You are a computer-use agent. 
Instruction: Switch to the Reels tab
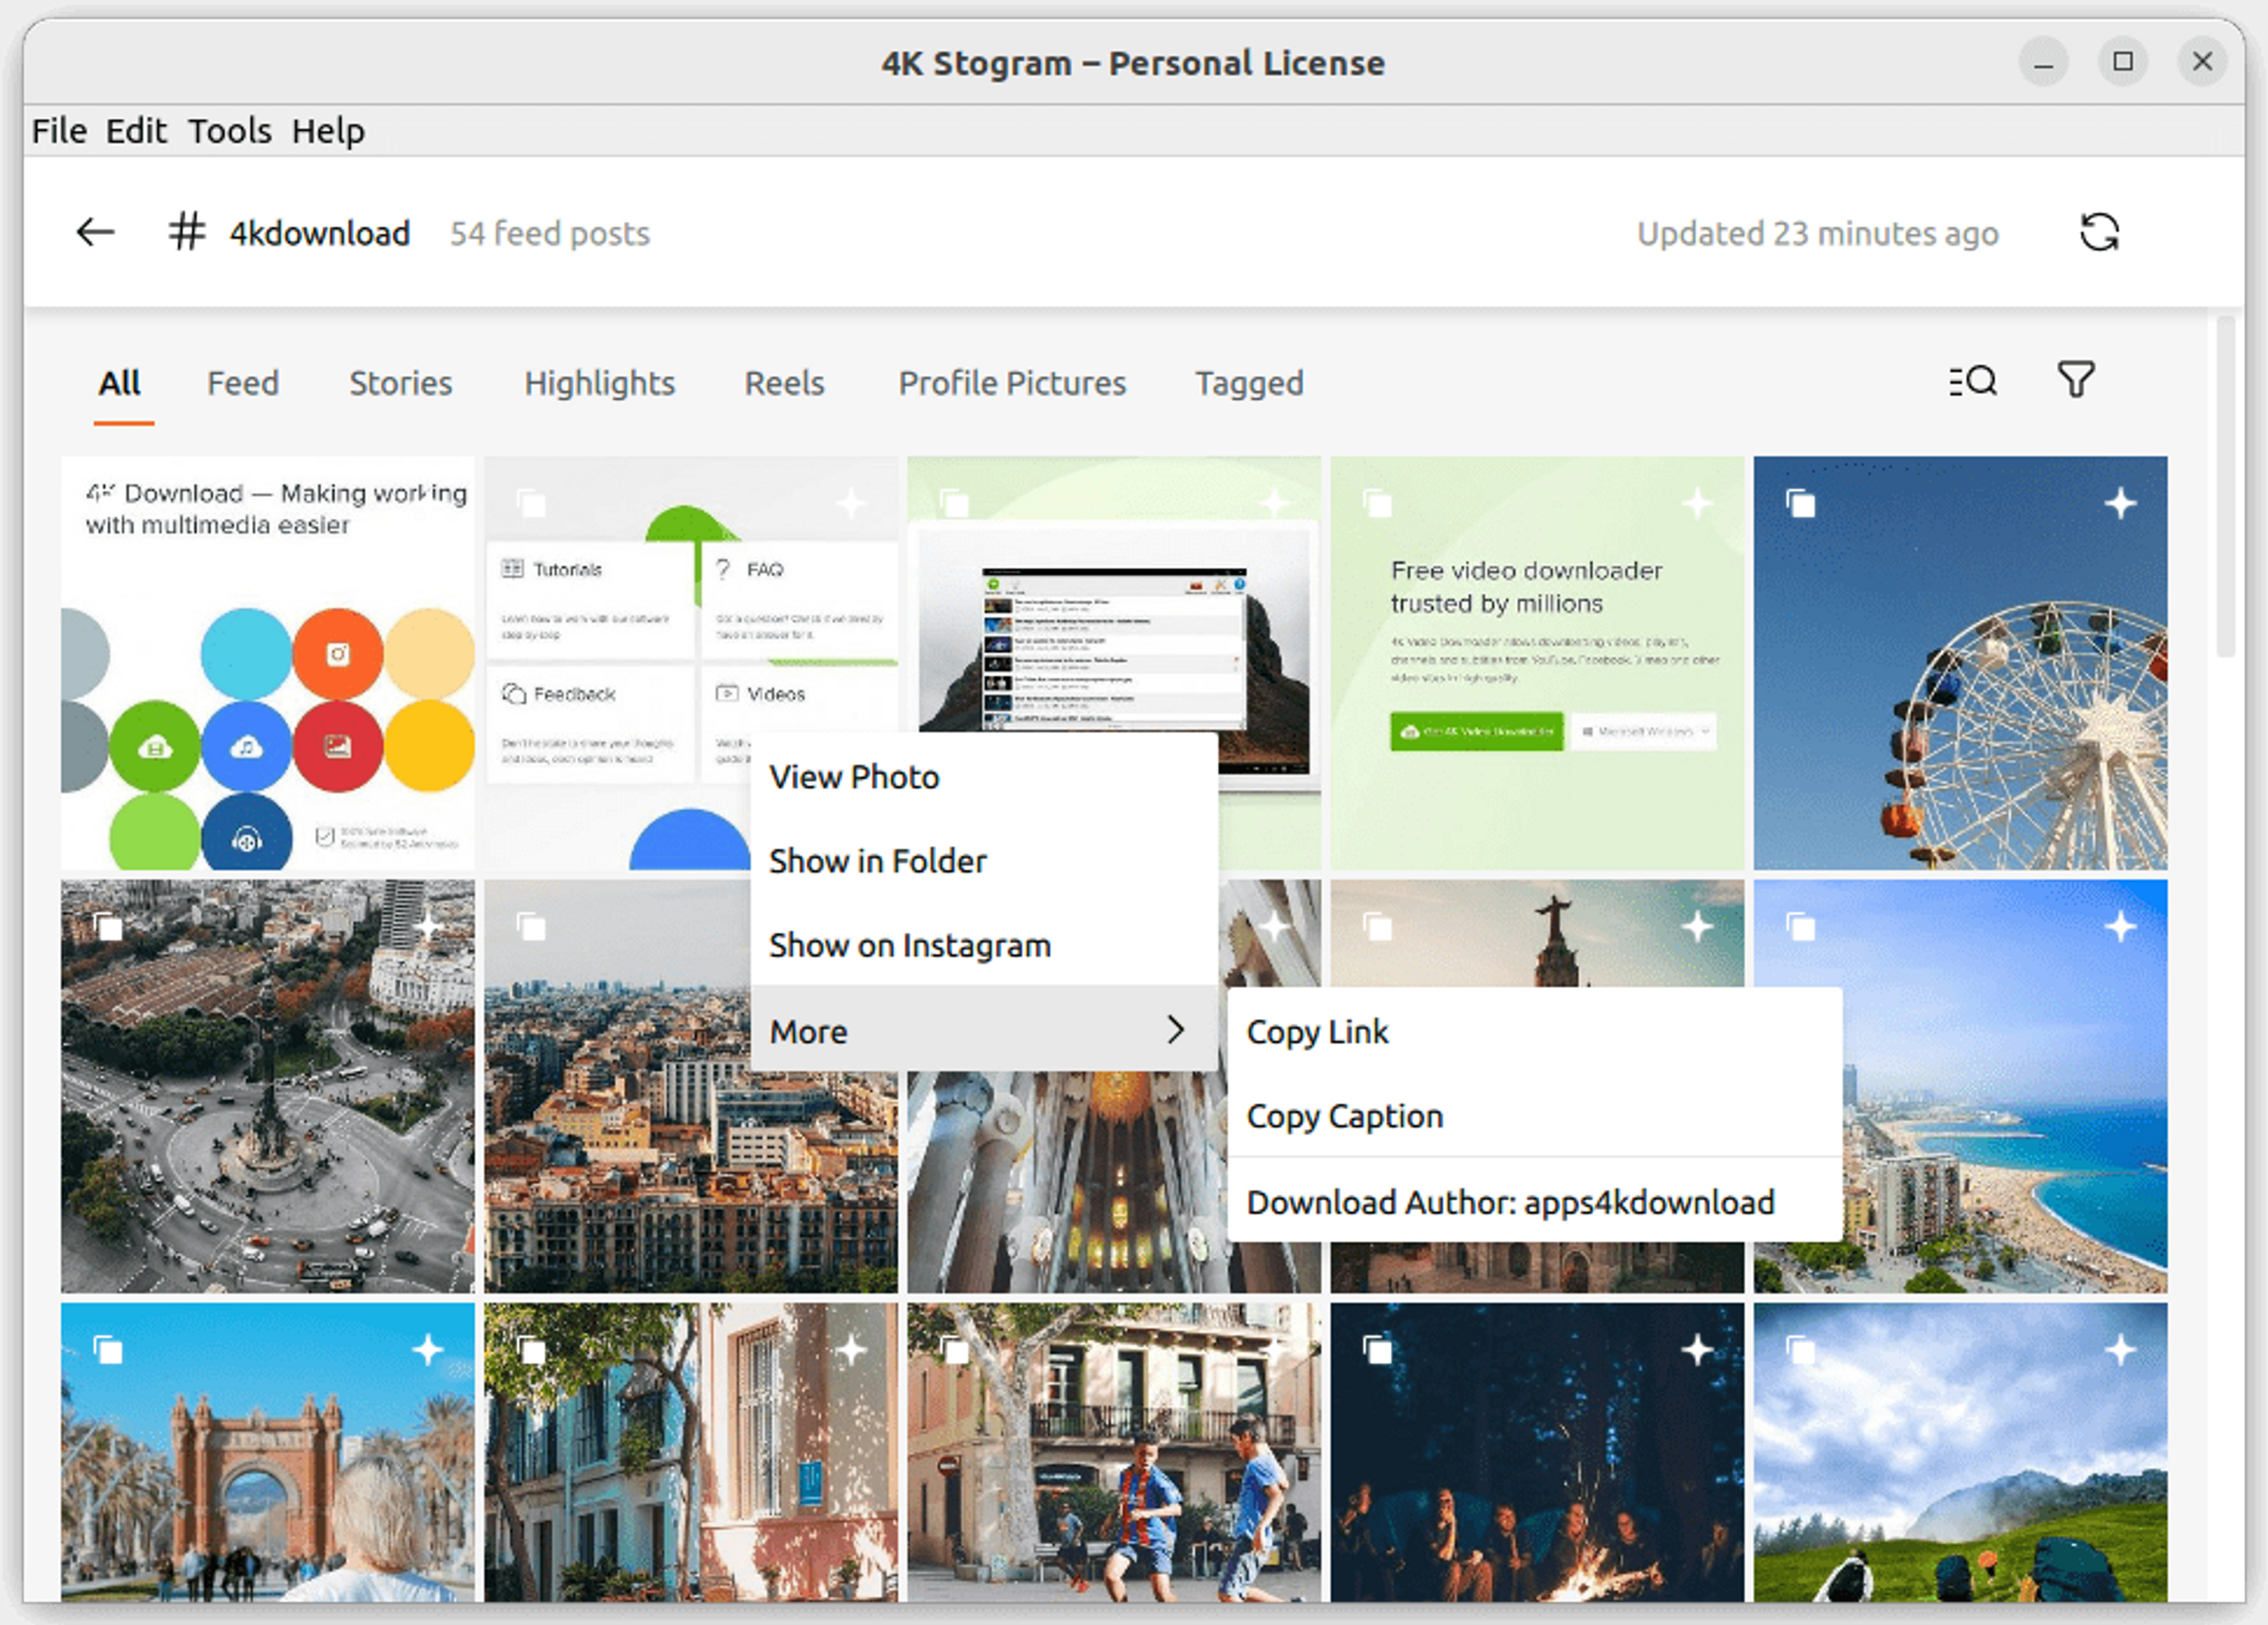tap(784, 383)
